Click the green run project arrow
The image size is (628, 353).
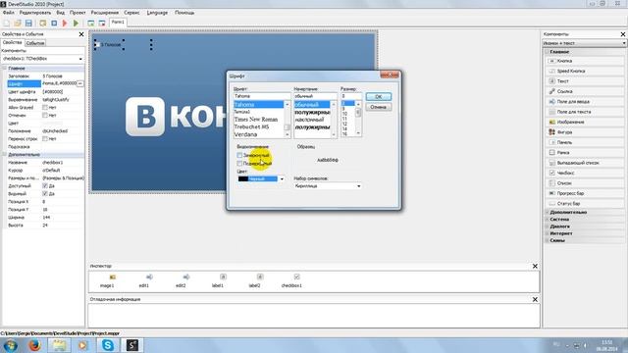click(x=76, y=24)
